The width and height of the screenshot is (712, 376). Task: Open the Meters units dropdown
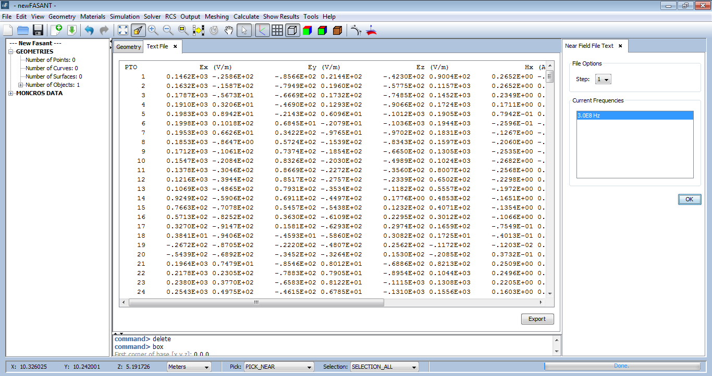pyautogui.click(x=189, y=367)
